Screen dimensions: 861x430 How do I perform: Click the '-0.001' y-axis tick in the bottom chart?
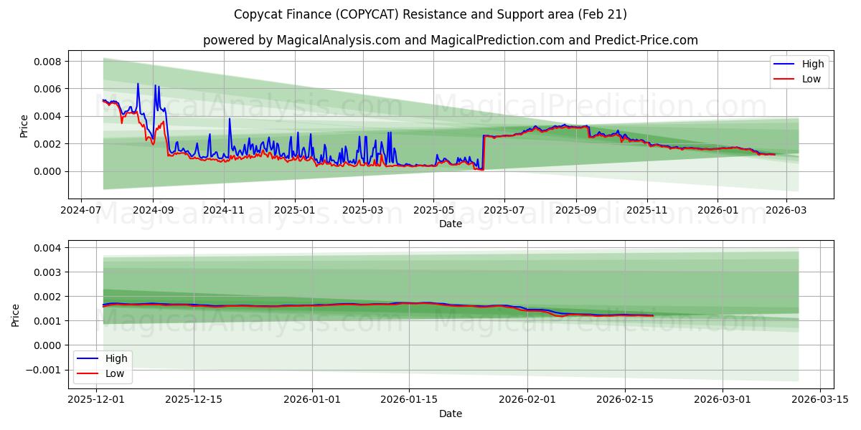(x=44, y=370)
